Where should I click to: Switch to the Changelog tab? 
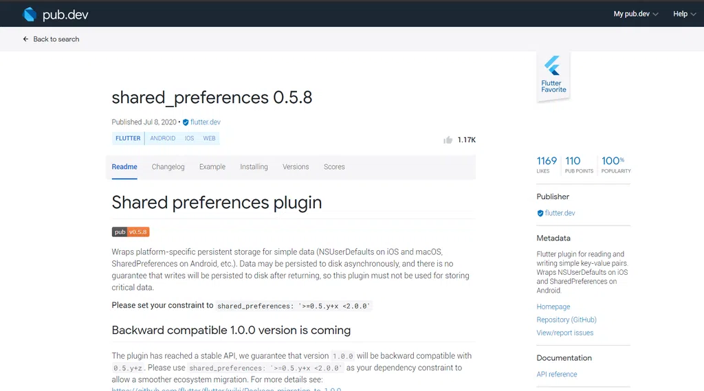[x=168, y=166]
